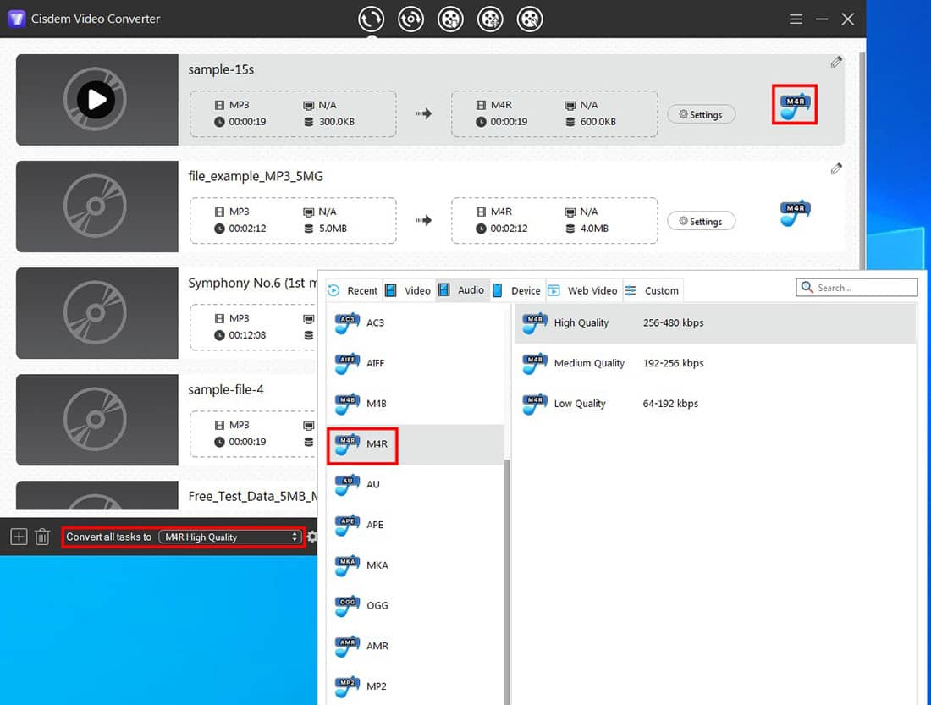Image resolution: width=931 pixels, height=705 pixels.
Task: Open the gear icon beside format dropdown
Action: pos(311,537)
